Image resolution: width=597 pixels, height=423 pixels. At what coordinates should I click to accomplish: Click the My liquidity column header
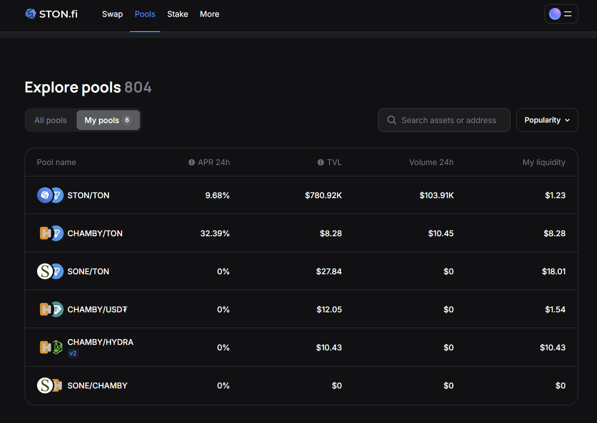click(x=544, y=162)
